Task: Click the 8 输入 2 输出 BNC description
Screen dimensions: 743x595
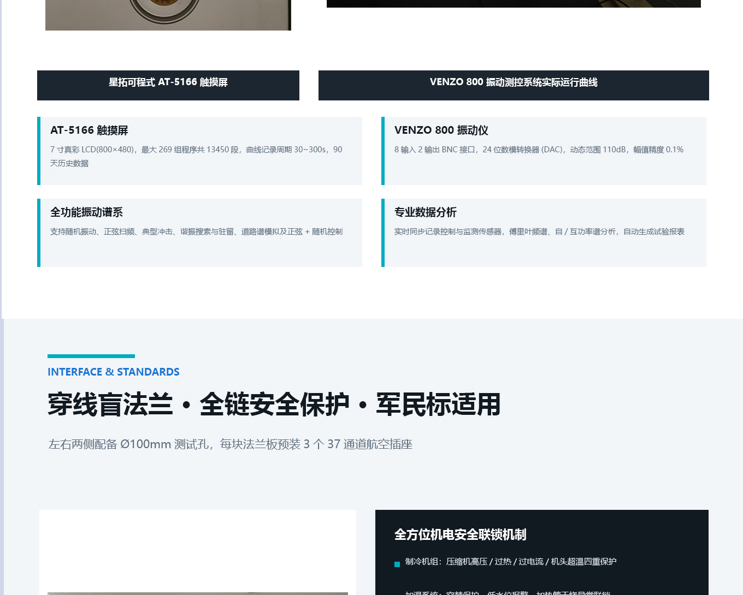Action: coord(539,150)
